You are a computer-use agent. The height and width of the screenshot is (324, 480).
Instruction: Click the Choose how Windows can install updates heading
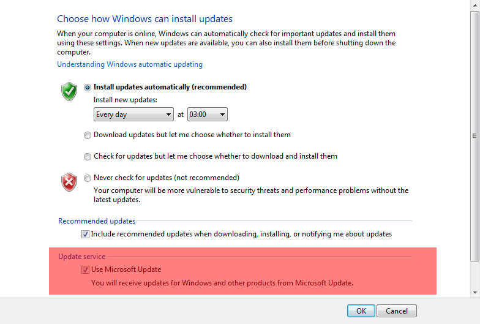coord(144,18)
